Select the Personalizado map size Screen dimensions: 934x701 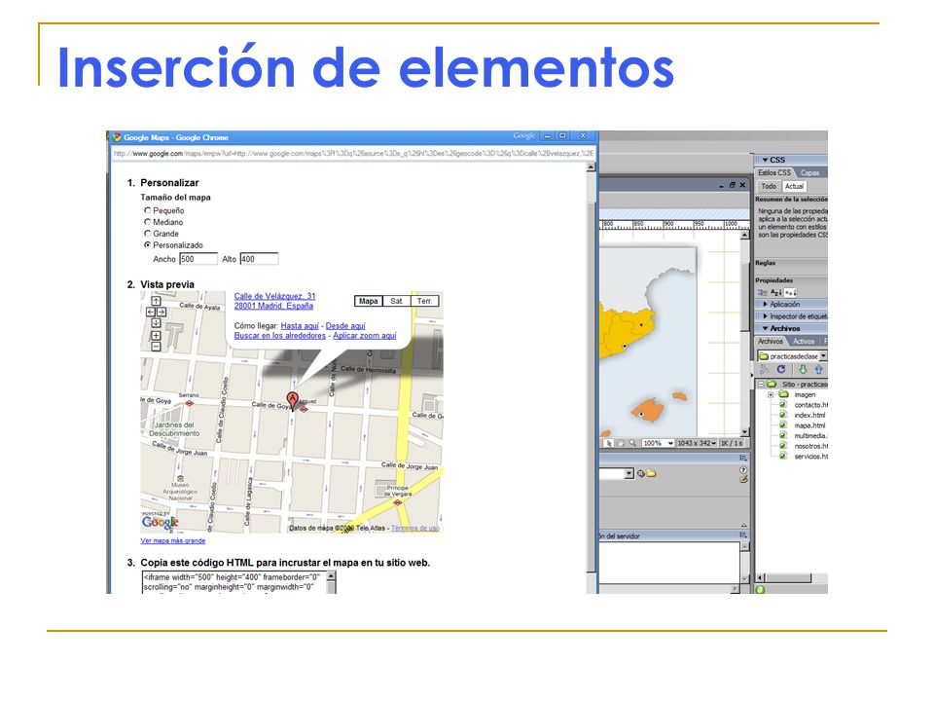pyautogui.click(x=147, y=244)
